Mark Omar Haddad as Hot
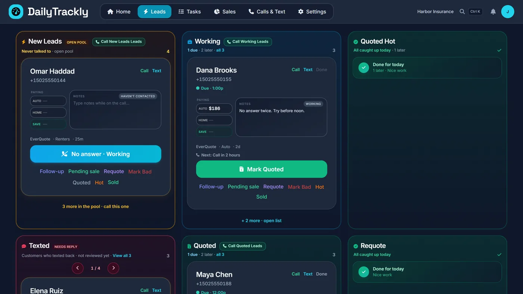Screen dimensions: 523x294 (x=99, y=183)
